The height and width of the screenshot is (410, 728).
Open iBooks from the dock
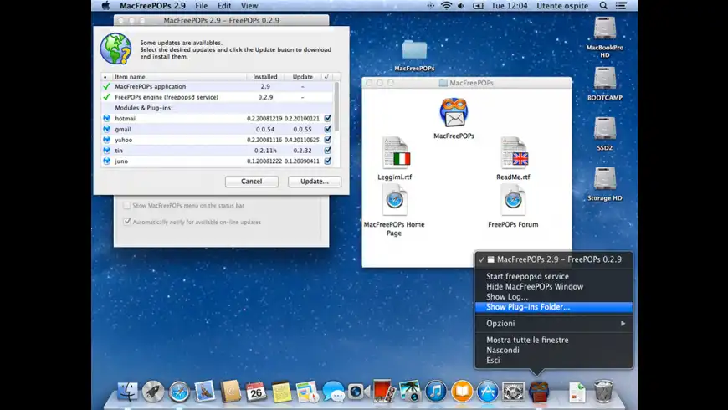tap(462, 392)
